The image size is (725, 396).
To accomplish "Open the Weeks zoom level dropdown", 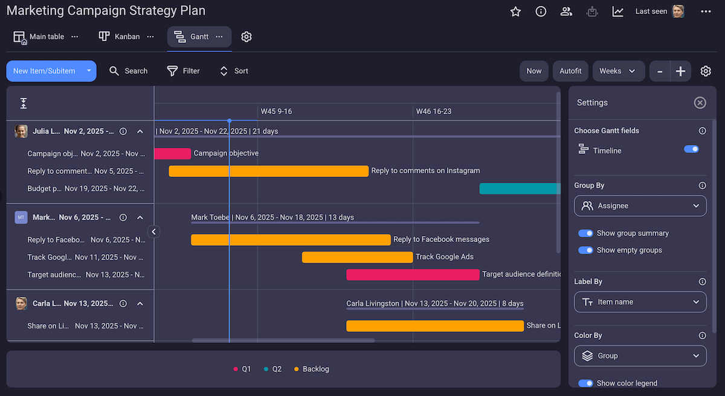I will (618, 71).
